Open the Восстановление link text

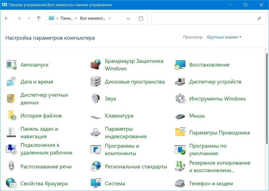pos(209,65)
